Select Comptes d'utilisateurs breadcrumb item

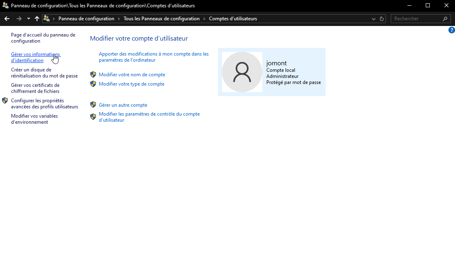coord(233,19)
